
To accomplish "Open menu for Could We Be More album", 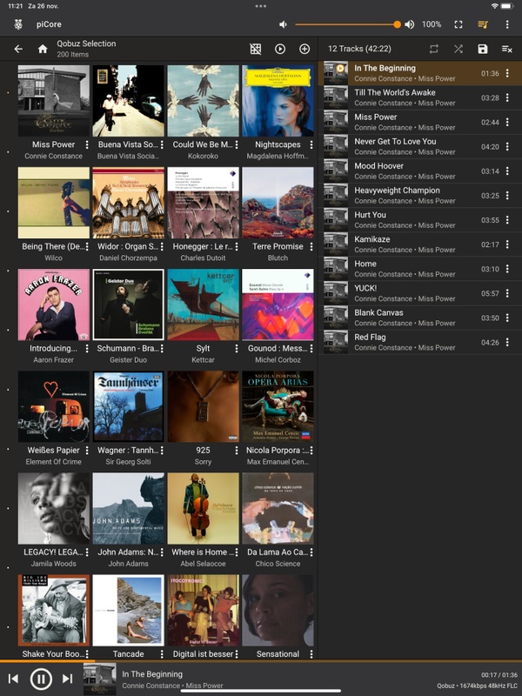I will [x=237, y=144].
